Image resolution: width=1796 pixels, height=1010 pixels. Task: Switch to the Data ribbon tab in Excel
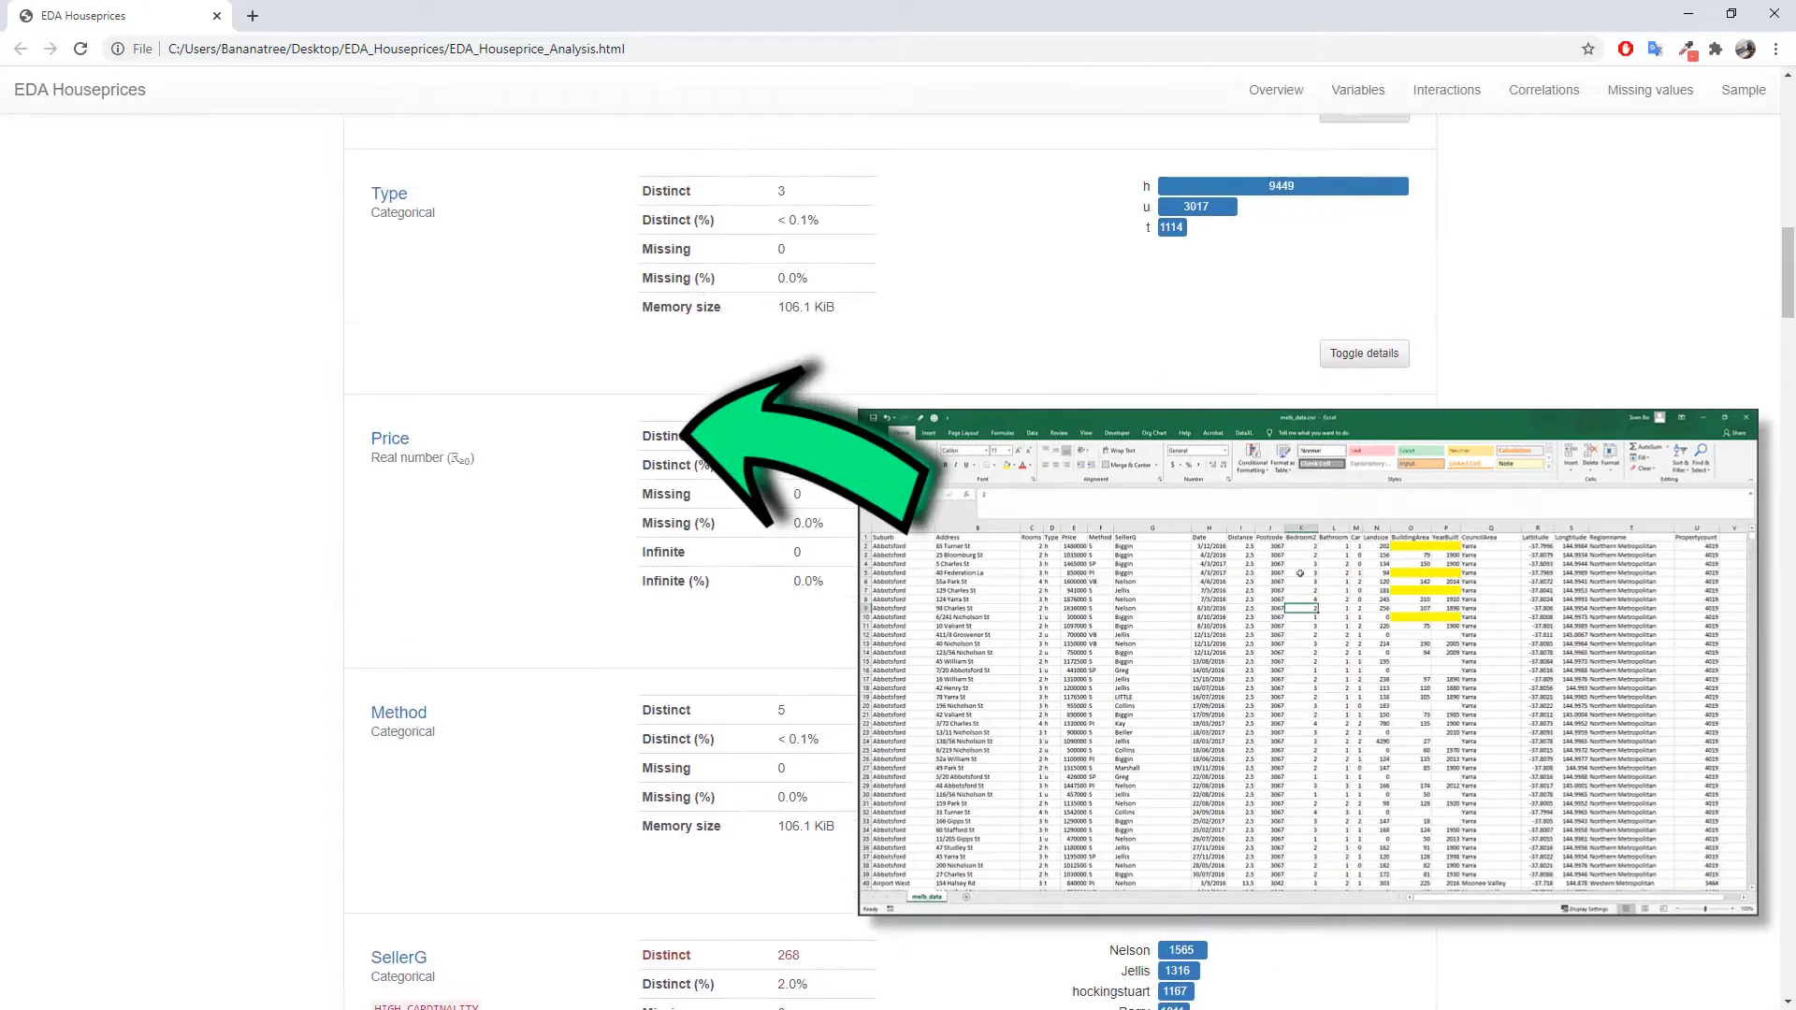coord(1034,432)
